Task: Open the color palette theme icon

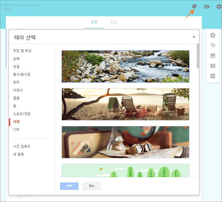Action: pyautogui.click(x=194, y=7)
